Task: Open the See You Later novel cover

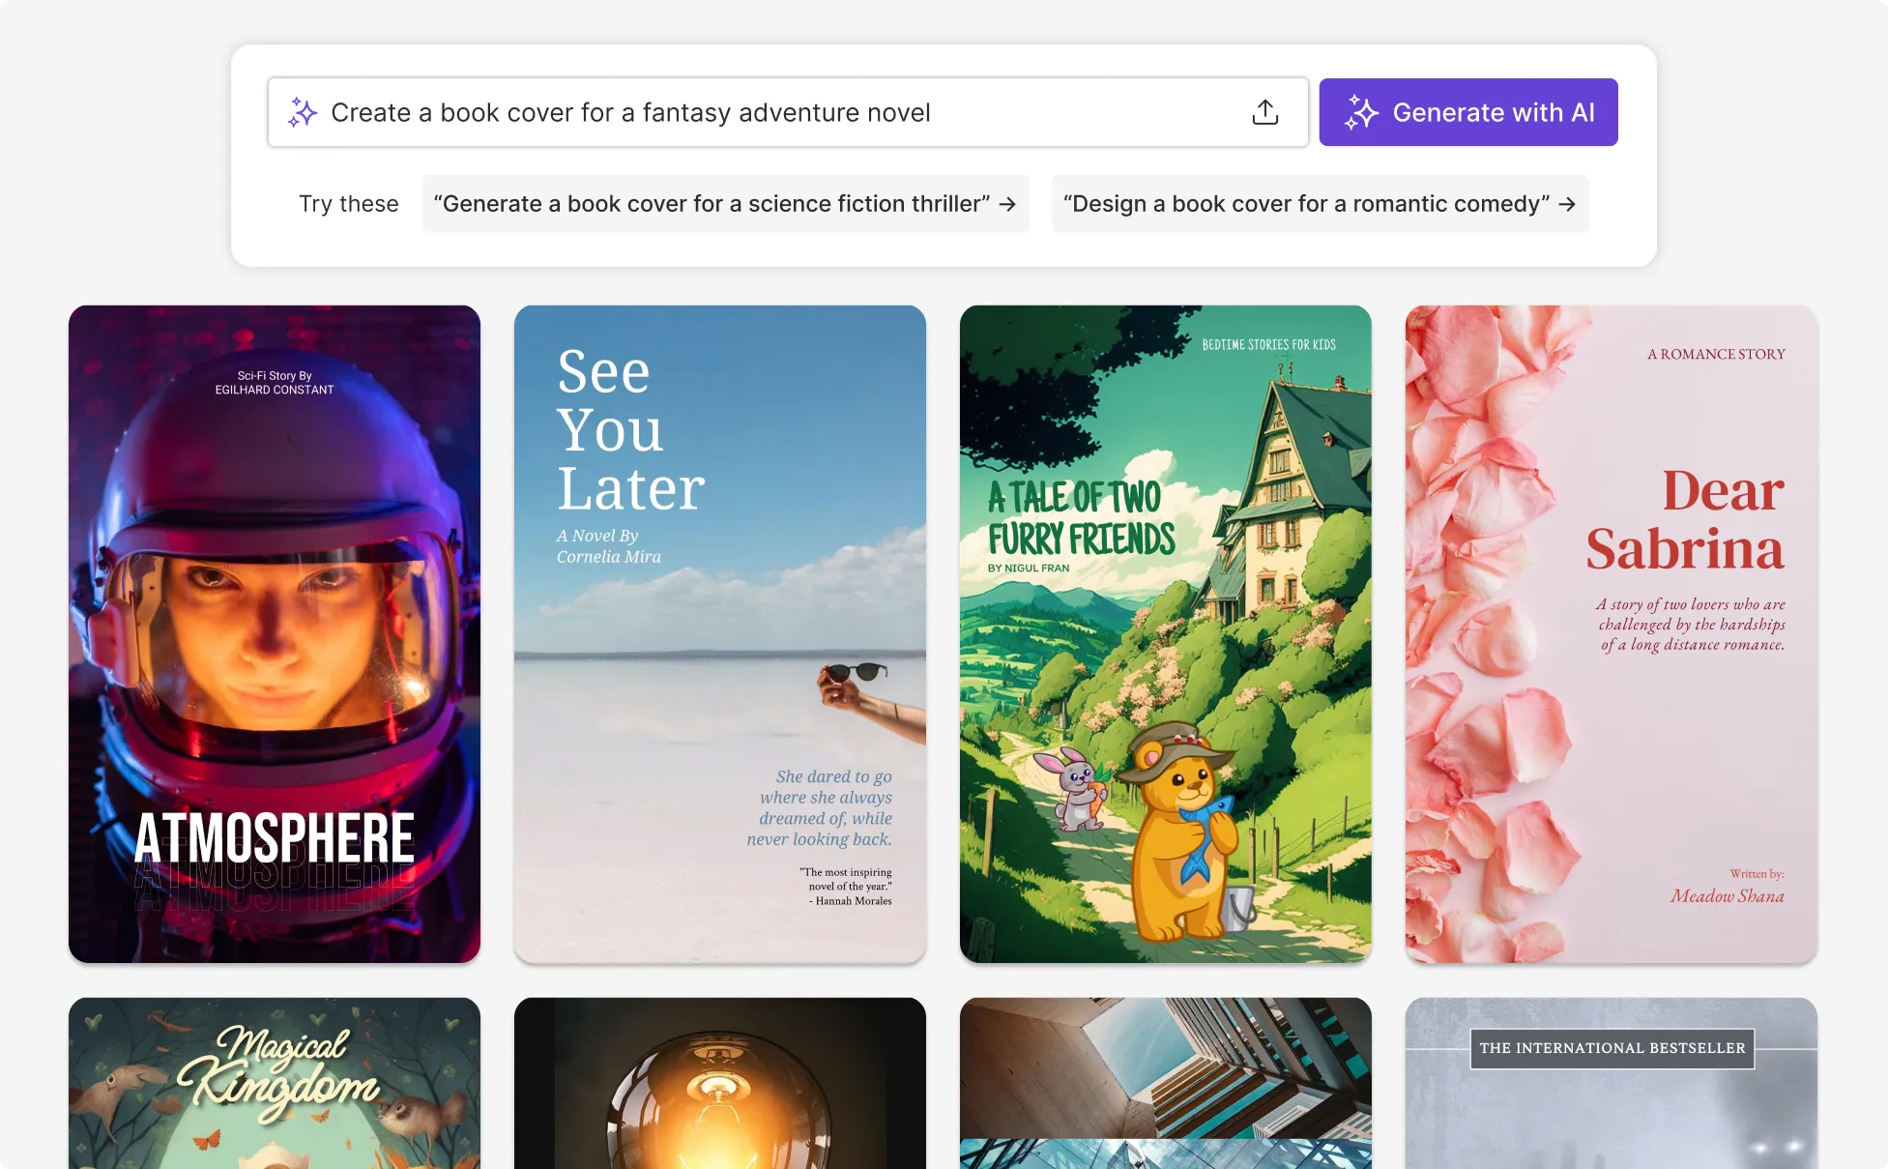Action: click(719, 634)
